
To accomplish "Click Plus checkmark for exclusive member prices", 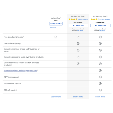I will [78, 50].
